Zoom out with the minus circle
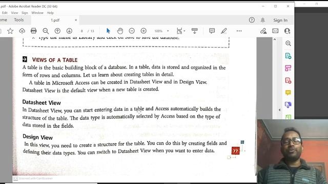The image size is (328, 184). point(132,31)
